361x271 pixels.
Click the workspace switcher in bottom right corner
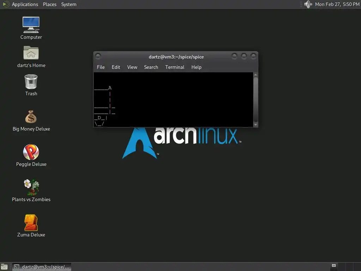(346, 267)
